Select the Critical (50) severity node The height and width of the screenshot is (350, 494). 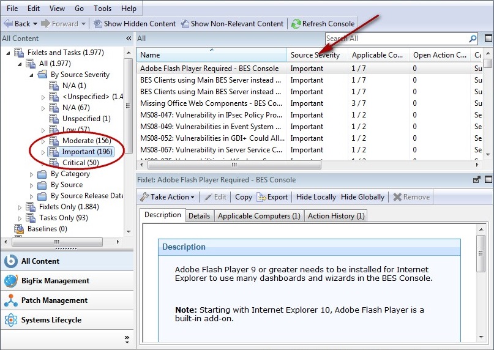(80, 163)
